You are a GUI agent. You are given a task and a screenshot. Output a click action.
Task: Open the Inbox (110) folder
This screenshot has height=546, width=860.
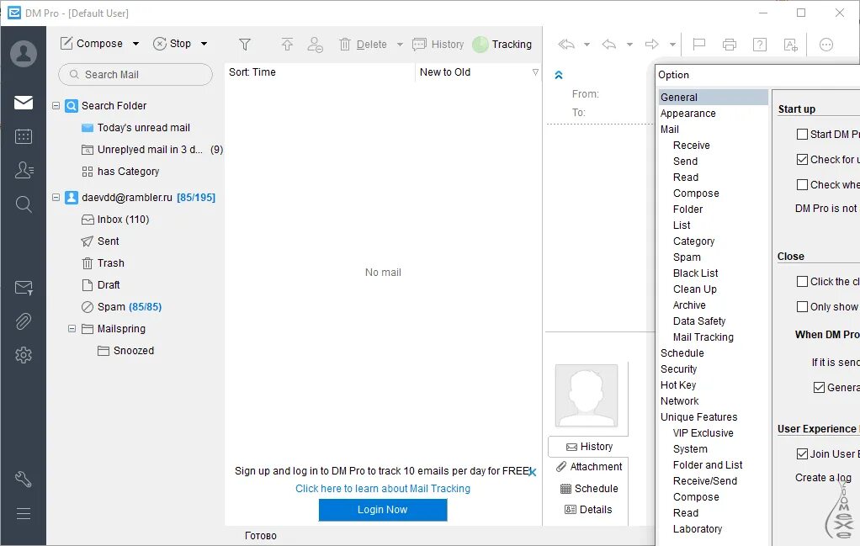pyautogui.click(x=115, y=220)
